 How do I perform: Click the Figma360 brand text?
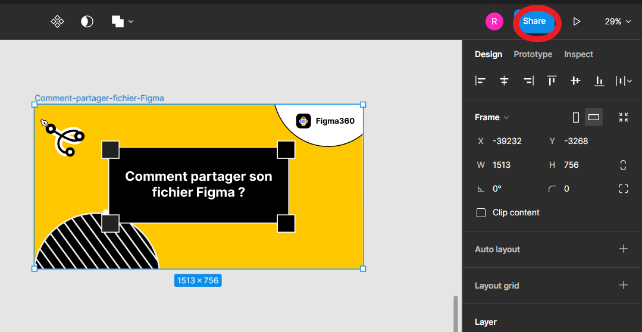pyautogui.click(x=335, y=121)
